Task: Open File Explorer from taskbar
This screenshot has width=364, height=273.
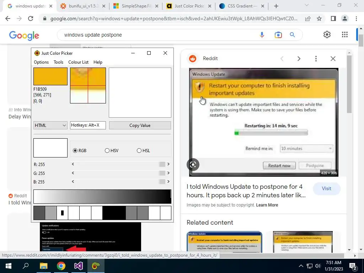Action: (43, 266)
